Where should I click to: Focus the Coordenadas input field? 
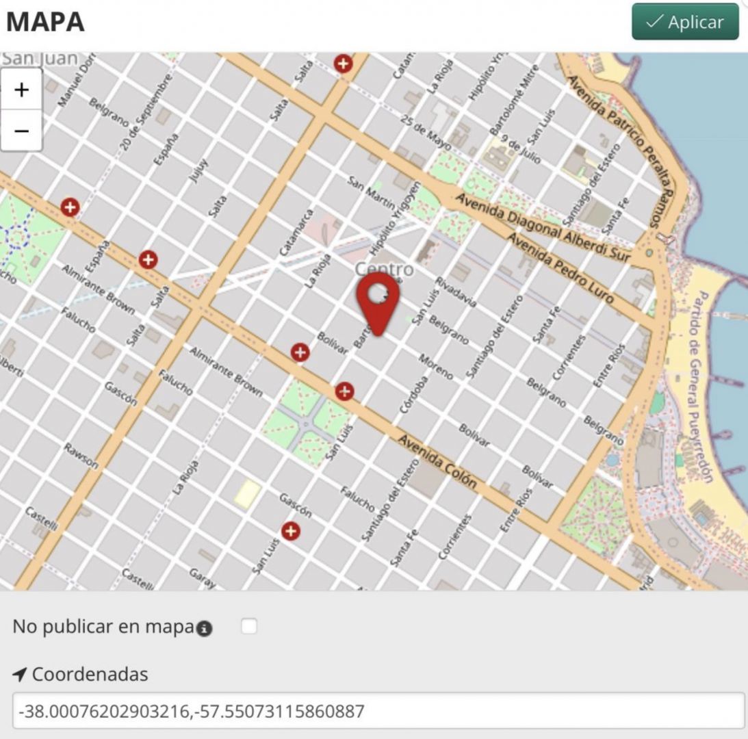click(378, 712)
